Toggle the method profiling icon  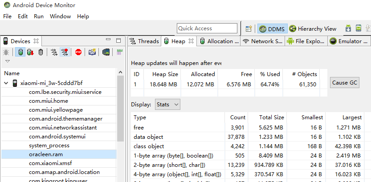(x=65, y=52)
